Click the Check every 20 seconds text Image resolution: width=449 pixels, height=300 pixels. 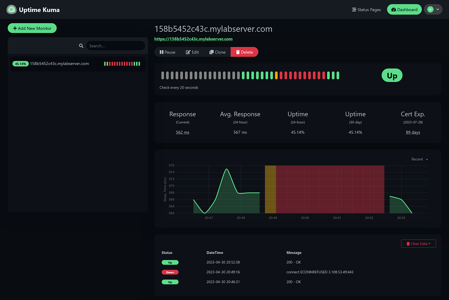179,88
